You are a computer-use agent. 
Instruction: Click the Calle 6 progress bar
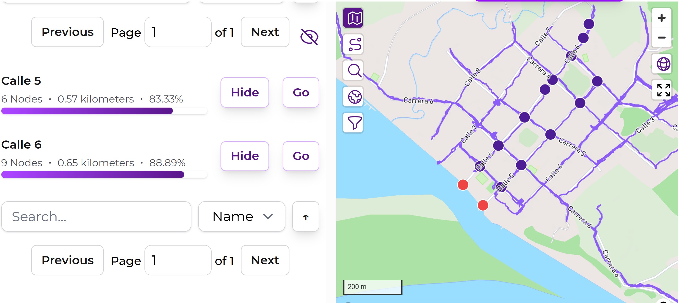[104, 174]
